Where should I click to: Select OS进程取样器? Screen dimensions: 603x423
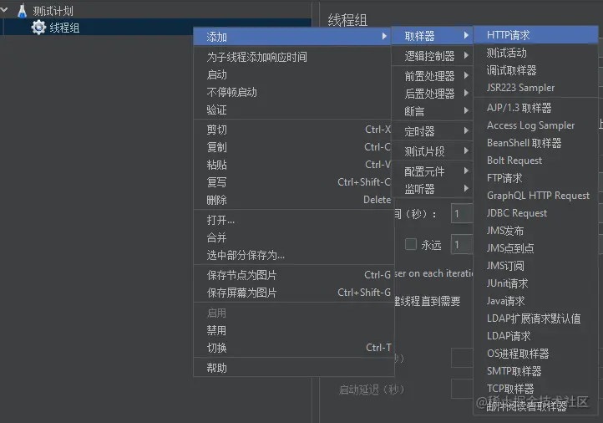point(535,354)
